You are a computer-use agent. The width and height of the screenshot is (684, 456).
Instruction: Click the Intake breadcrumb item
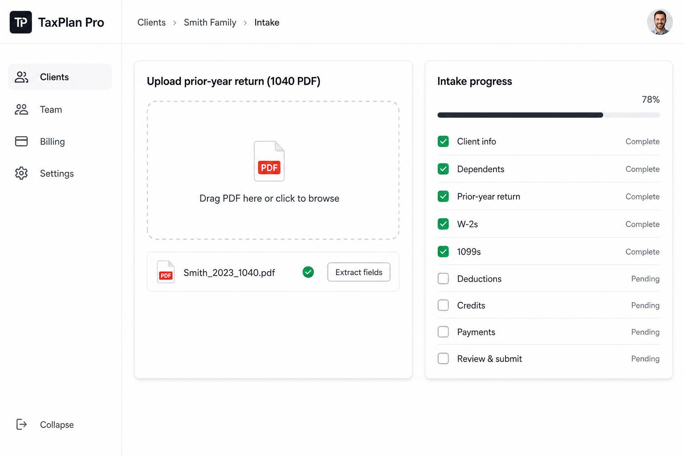coord(267,23)
